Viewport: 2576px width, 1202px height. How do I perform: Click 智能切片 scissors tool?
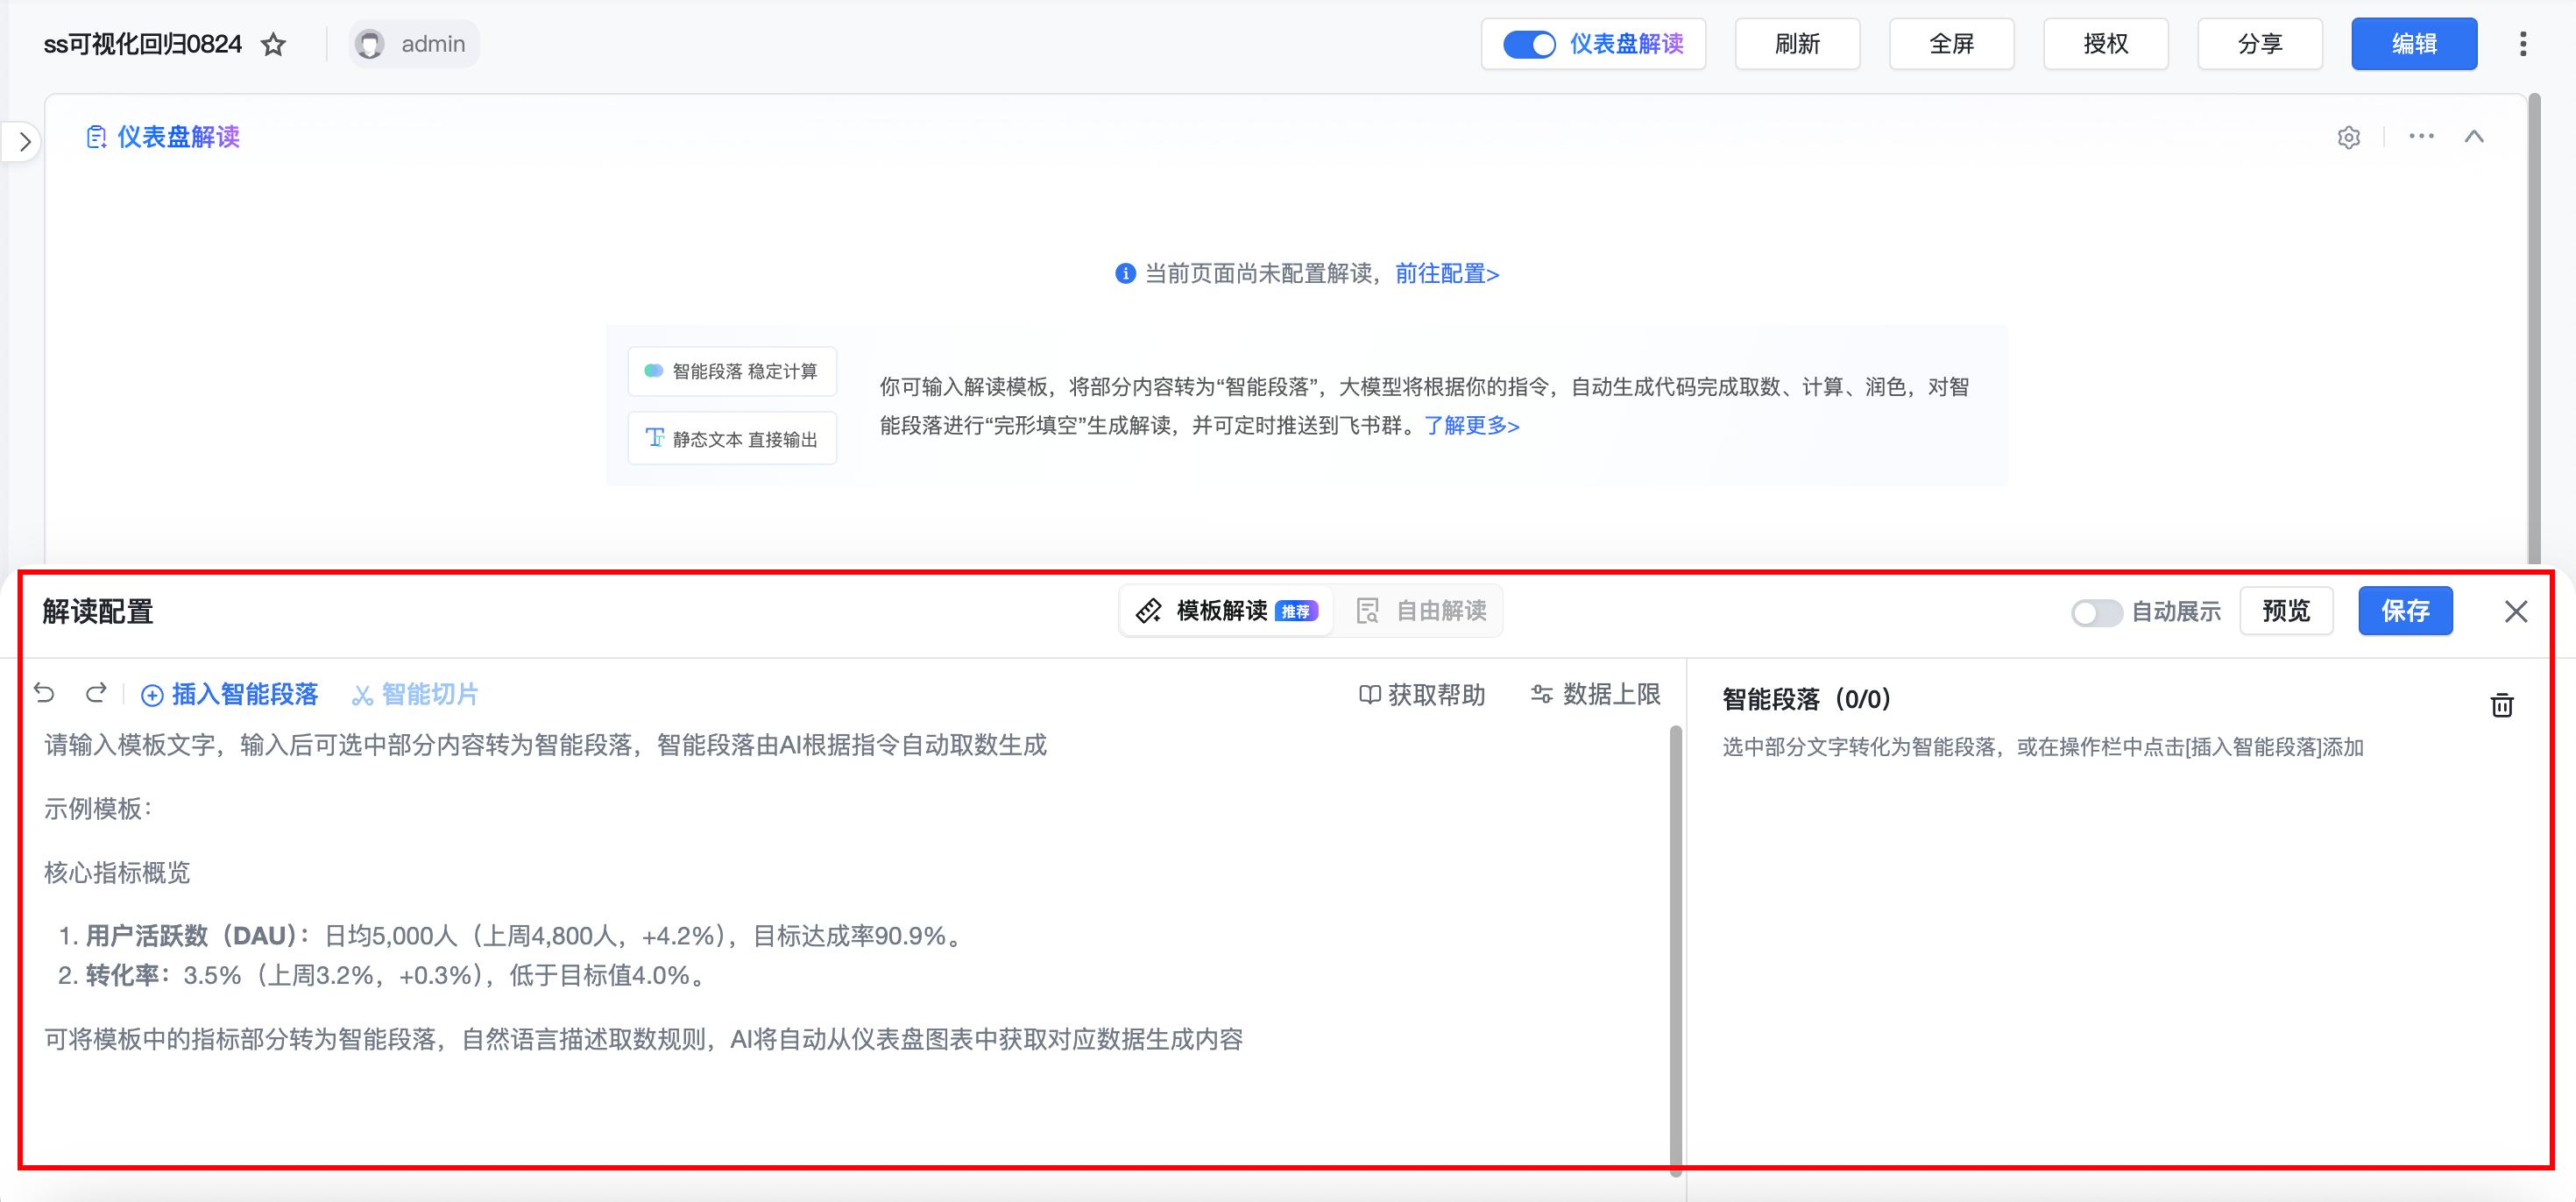[x=415, y=694]
